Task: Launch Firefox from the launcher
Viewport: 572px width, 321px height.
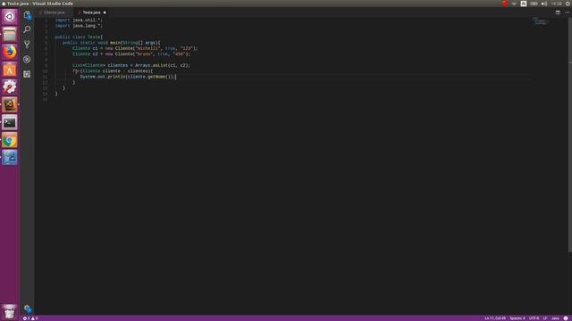Action: point(10,52)
